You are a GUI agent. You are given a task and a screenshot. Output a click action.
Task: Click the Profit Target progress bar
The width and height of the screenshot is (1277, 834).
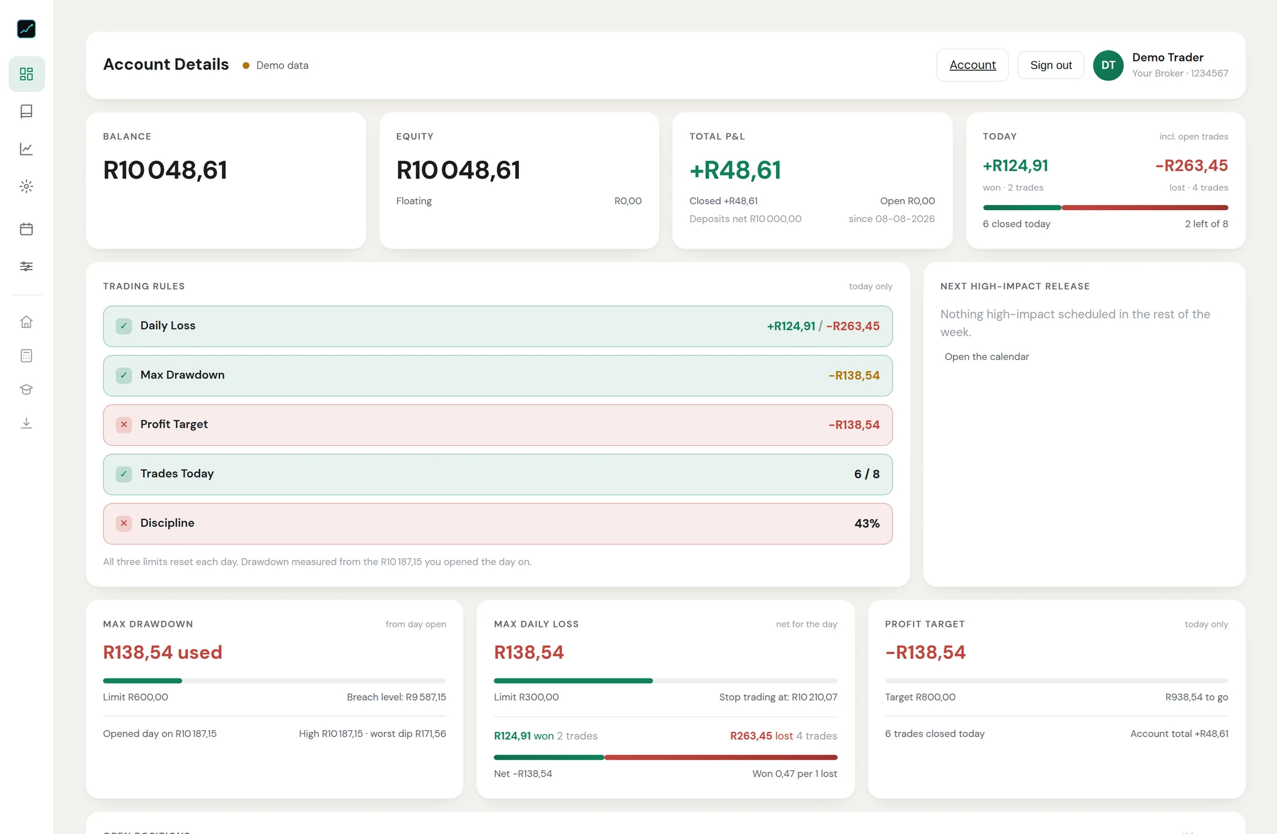click(x=1056, y=681)
